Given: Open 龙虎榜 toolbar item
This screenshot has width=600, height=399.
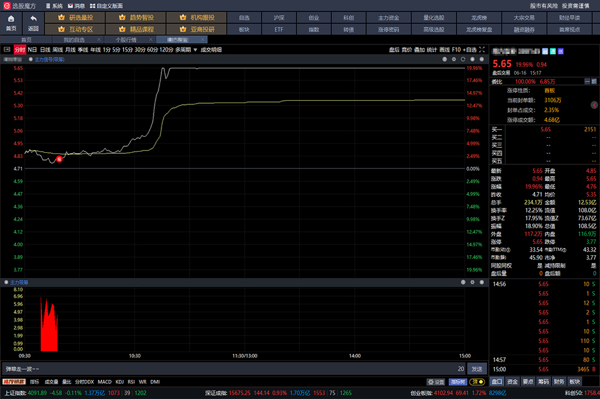Looking at the screenshot, I should tap(479, 17).
